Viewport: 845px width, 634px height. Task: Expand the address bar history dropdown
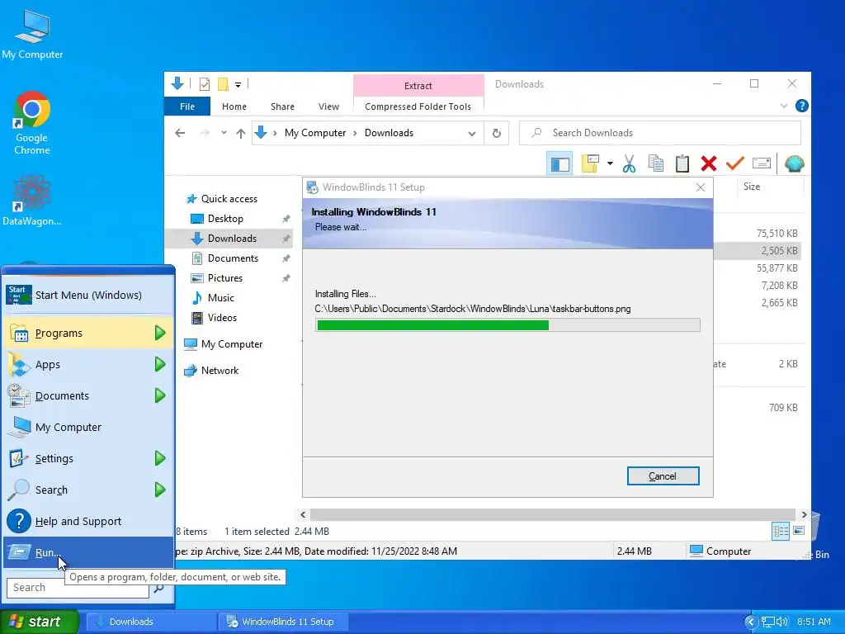(472, 133)
